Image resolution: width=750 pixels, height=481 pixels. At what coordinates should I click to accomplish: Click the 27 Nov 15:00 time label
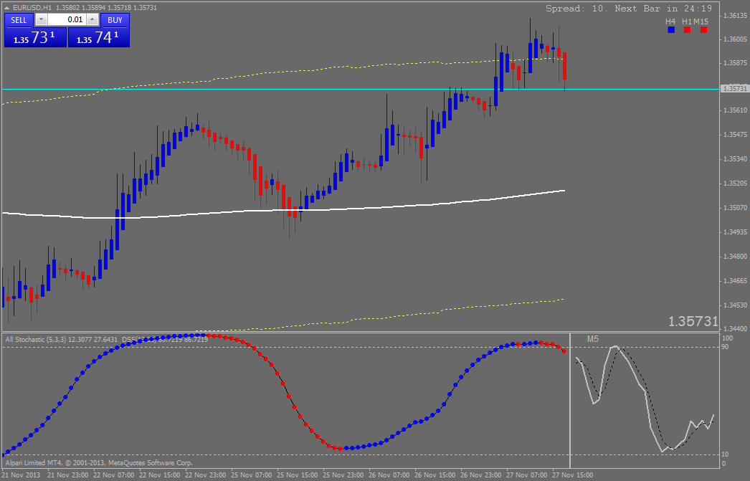[573, 475]
